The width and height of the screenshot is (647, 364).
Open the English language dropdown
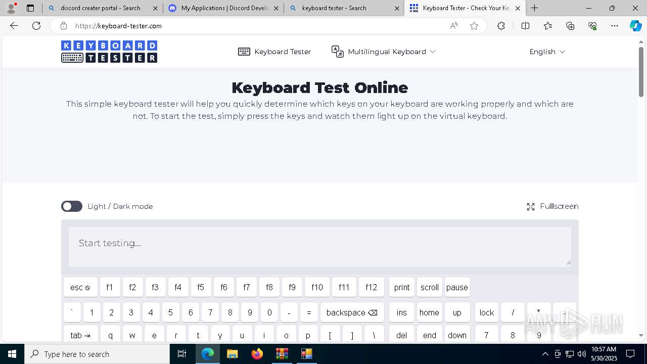(x=547, y=52)
